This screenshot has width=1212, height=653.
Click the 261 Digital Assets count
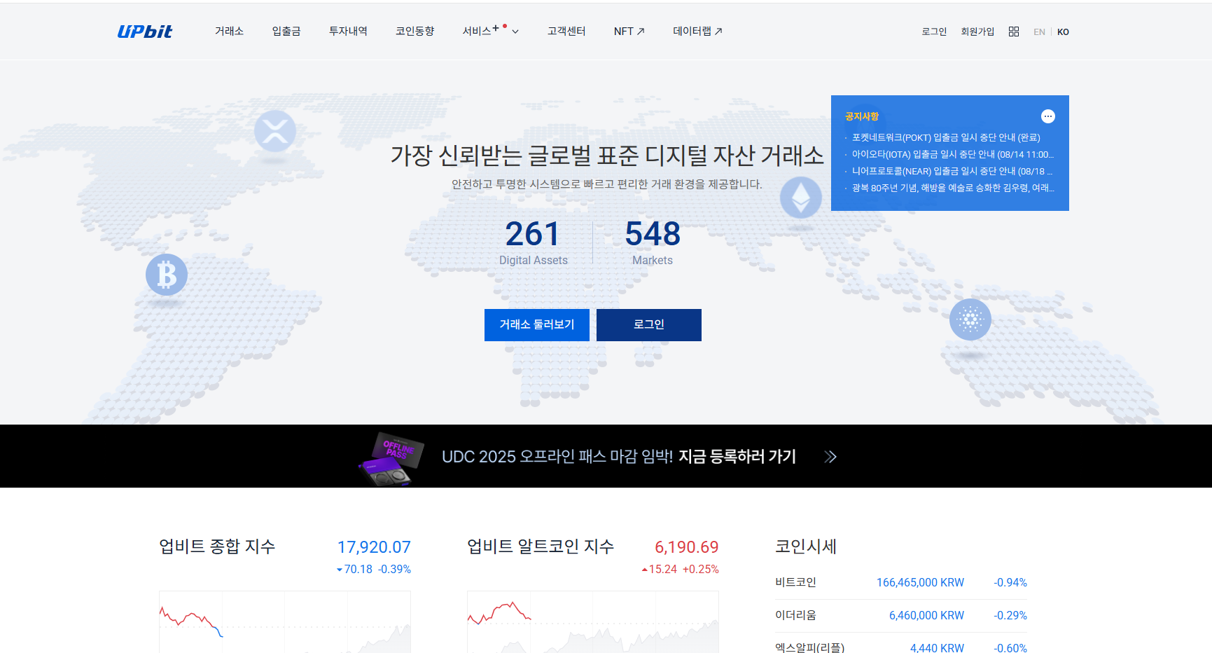[x=533, y=242]
